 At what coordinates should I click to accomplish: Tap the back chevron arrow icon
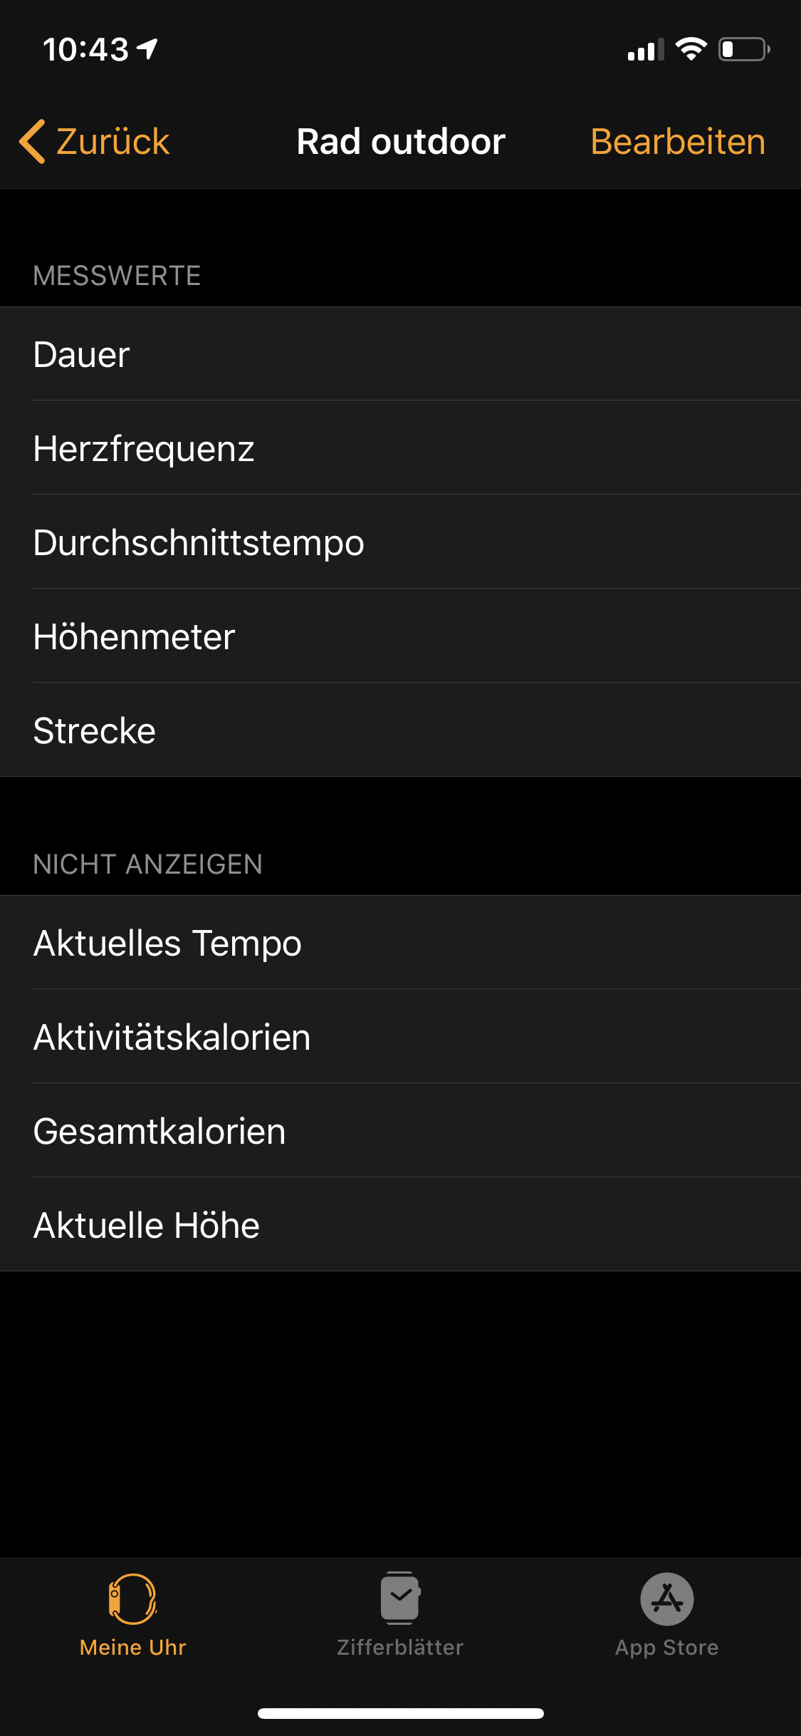(33, 141)
